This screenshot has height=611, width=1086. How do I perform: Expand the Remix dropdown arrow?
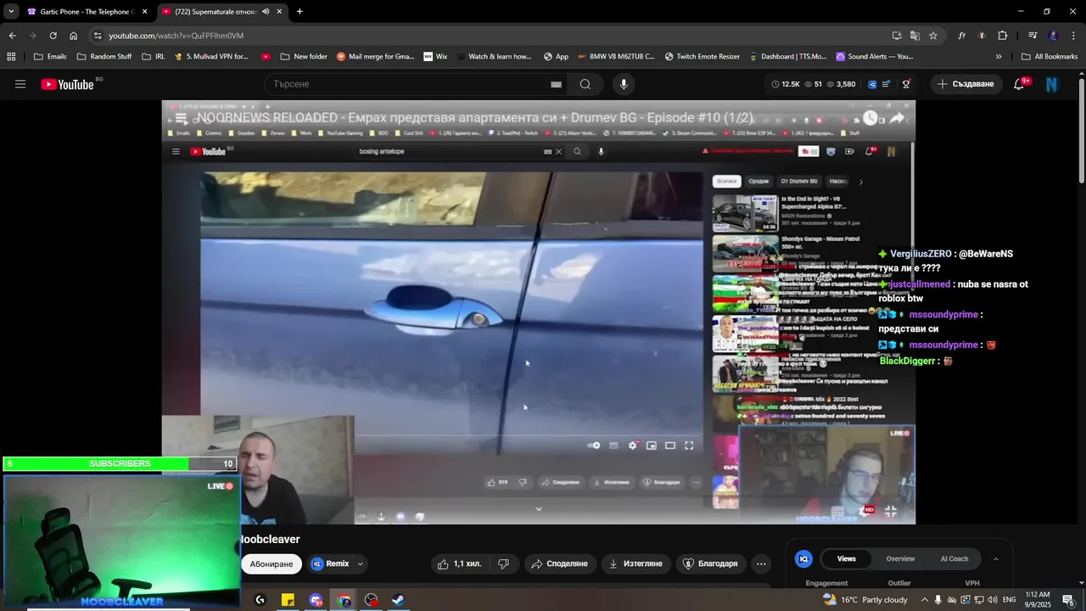pyautogui.click(x=360, y=563)
